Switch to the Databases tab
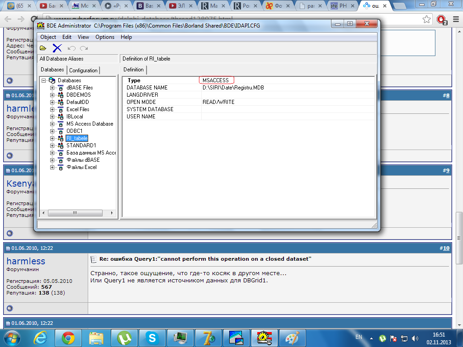 pos(52,70)
